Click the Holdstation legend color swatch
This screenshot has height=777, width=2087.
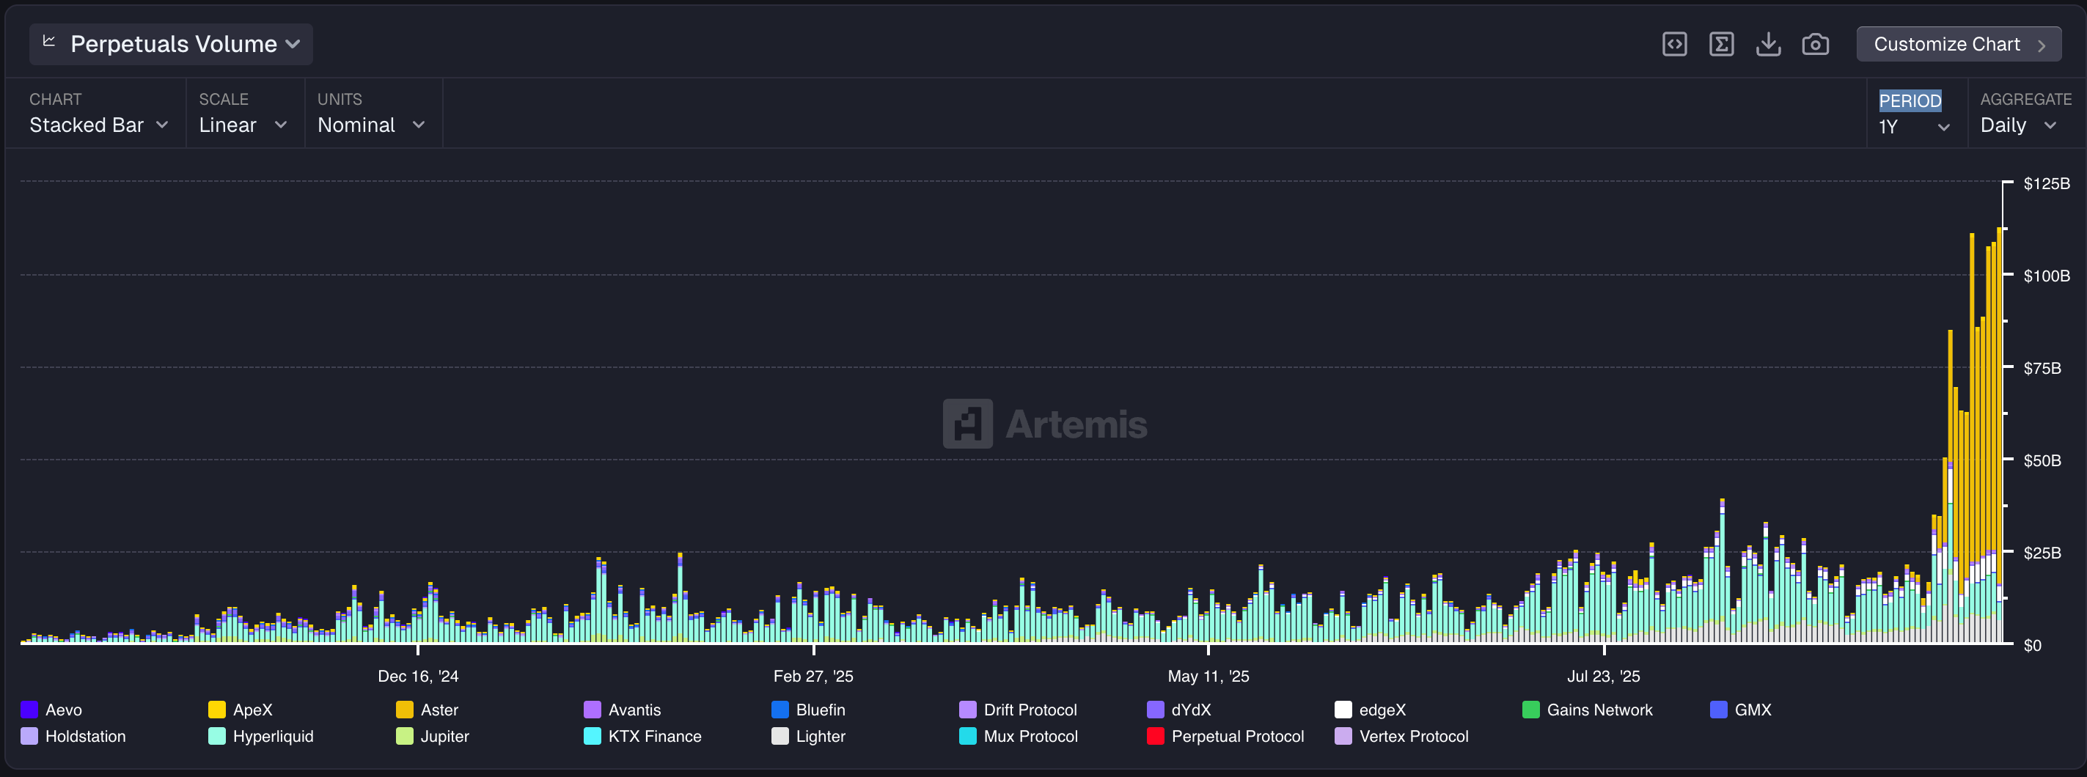pos(29,737)
